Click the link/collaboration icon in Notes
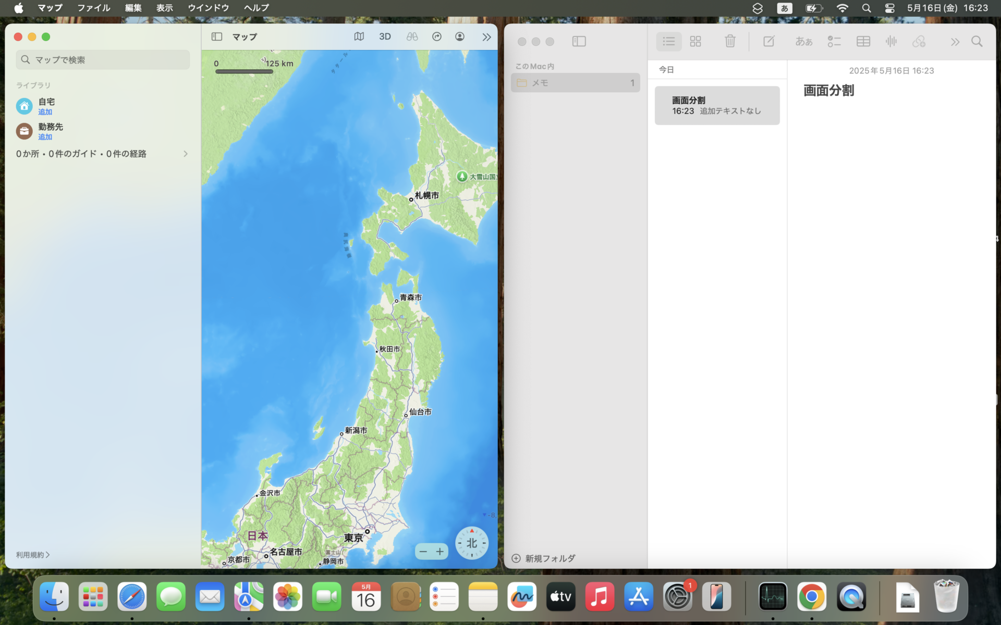 click(x=919, y=41)
